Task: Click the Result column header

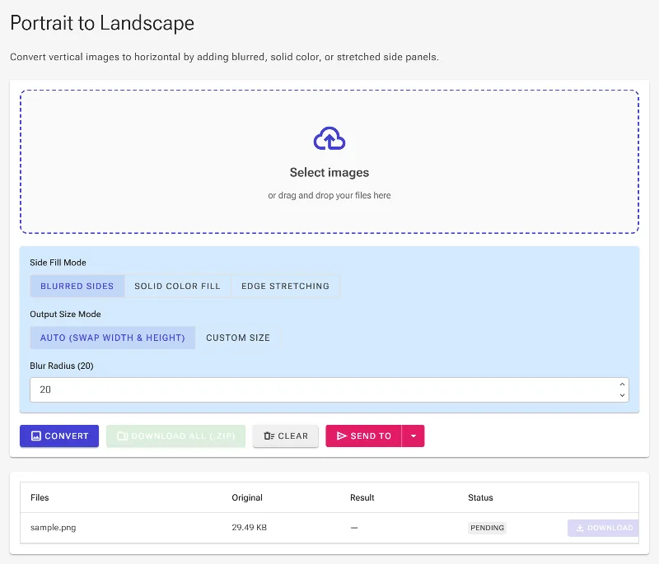Action: pos(362,497)
